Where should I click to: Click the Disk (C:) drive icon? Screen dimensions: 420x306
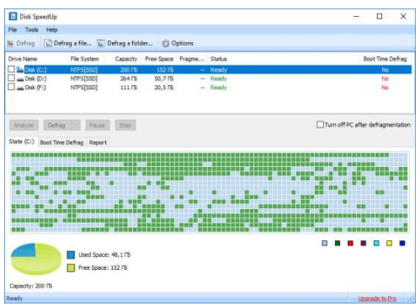click(20, 69)
